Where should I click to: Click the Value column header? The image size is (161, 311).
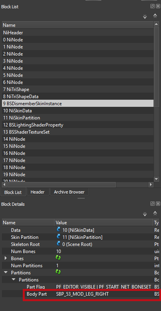click(103, 223)
